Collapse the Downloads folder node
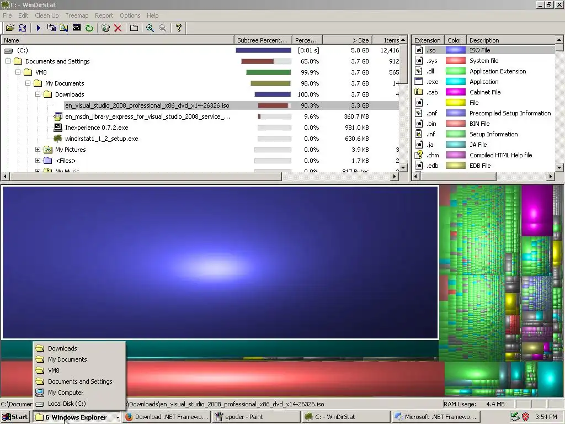Screen dimensions: 565x424 (x=38, y=94)
